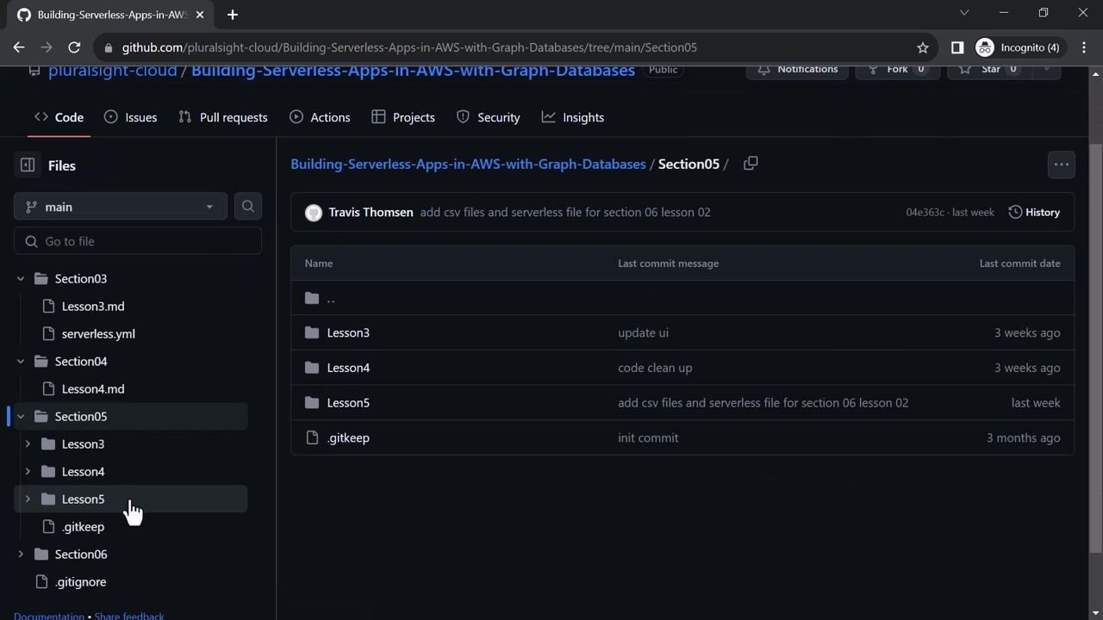Viewport: 1103px width, 620px height.
Task: Expand the Section06 folder in tree
Action: (21, 555)
